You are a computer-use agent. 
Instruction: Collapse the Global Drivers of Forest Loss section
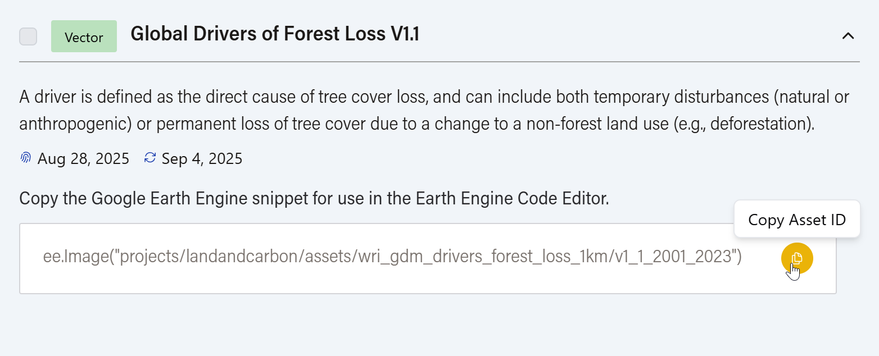(848, 36)
